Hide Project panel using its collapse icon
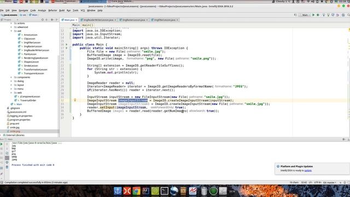The image size is (350, 197). point(57,20)
